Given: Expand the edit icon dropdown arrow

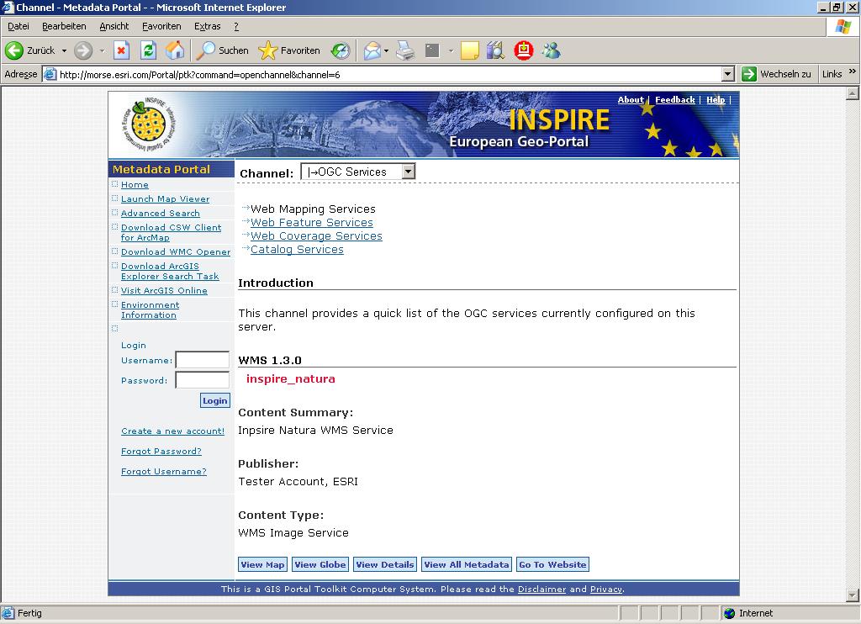Looking at the screenshot, I should tap(451, 50).
